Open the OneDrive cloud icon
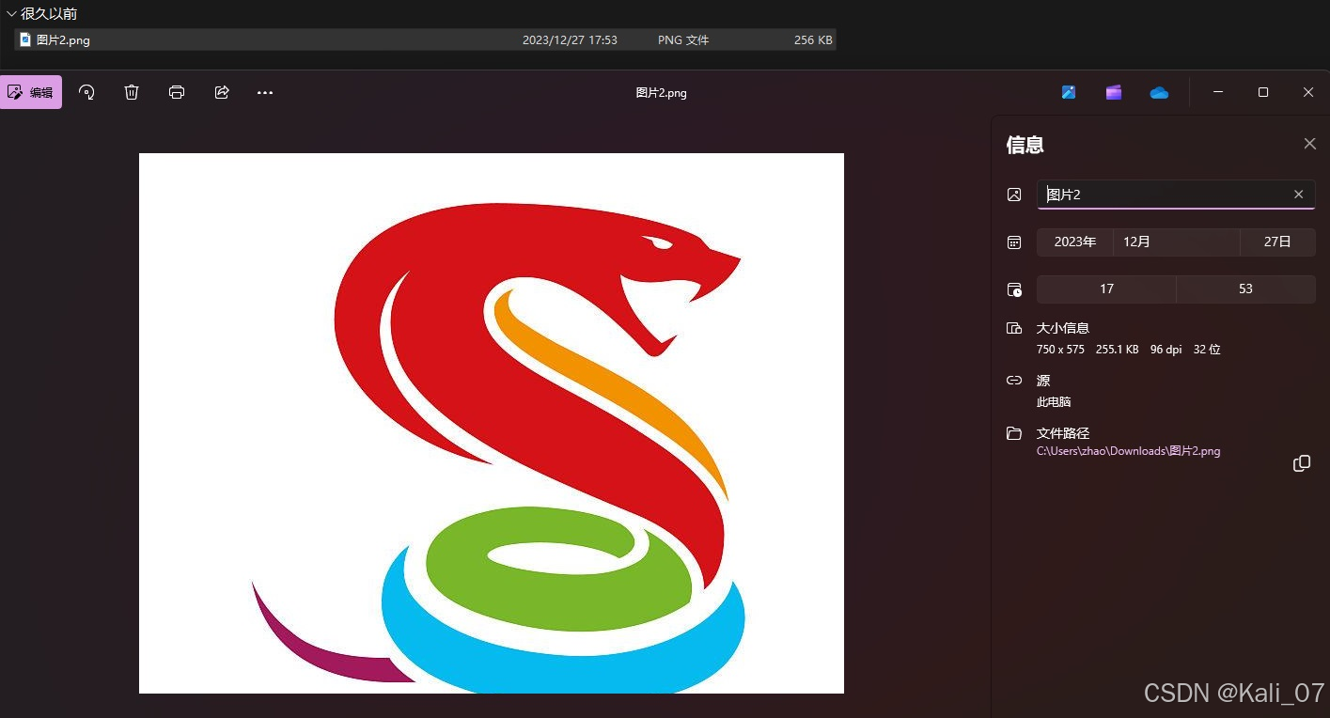Image resolution: width=1330 pixels, height=718 pixels. coord(1159,92)
